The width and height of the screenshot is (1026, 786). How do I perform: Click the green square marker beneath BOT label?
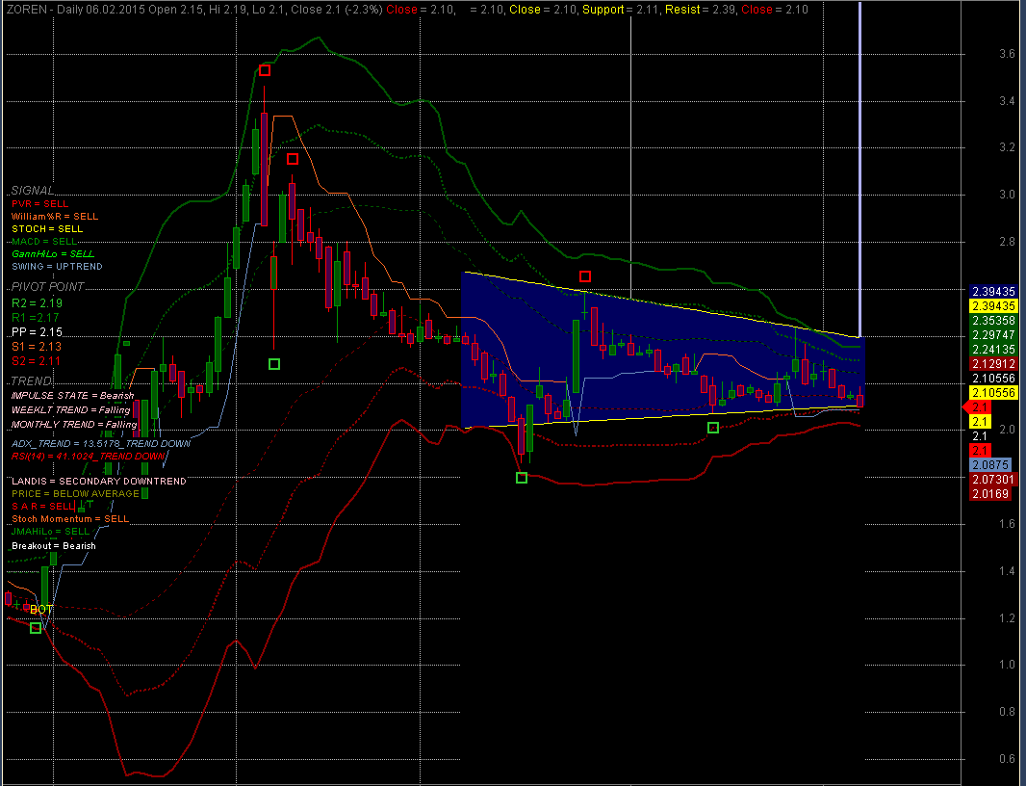click(37, 628)
